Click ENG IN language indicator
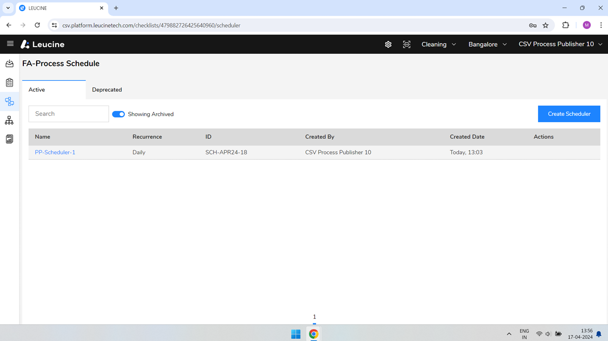 [x=524, y=334]
